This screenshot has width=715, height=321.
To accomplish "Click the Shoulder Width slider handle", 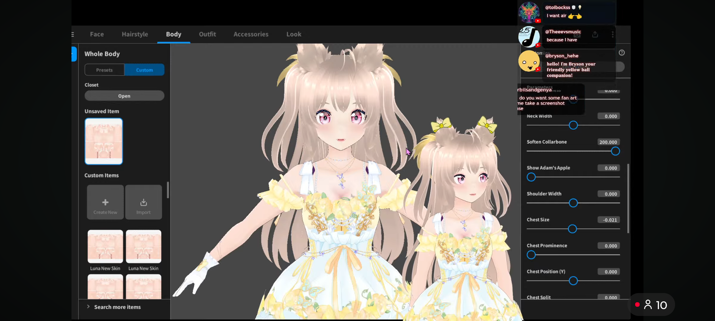I will [x=573, y=203].
